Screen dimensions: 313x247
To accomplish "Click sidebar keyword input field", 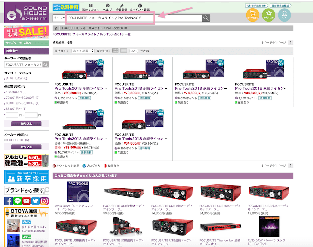I will click(x=23, y=65).
